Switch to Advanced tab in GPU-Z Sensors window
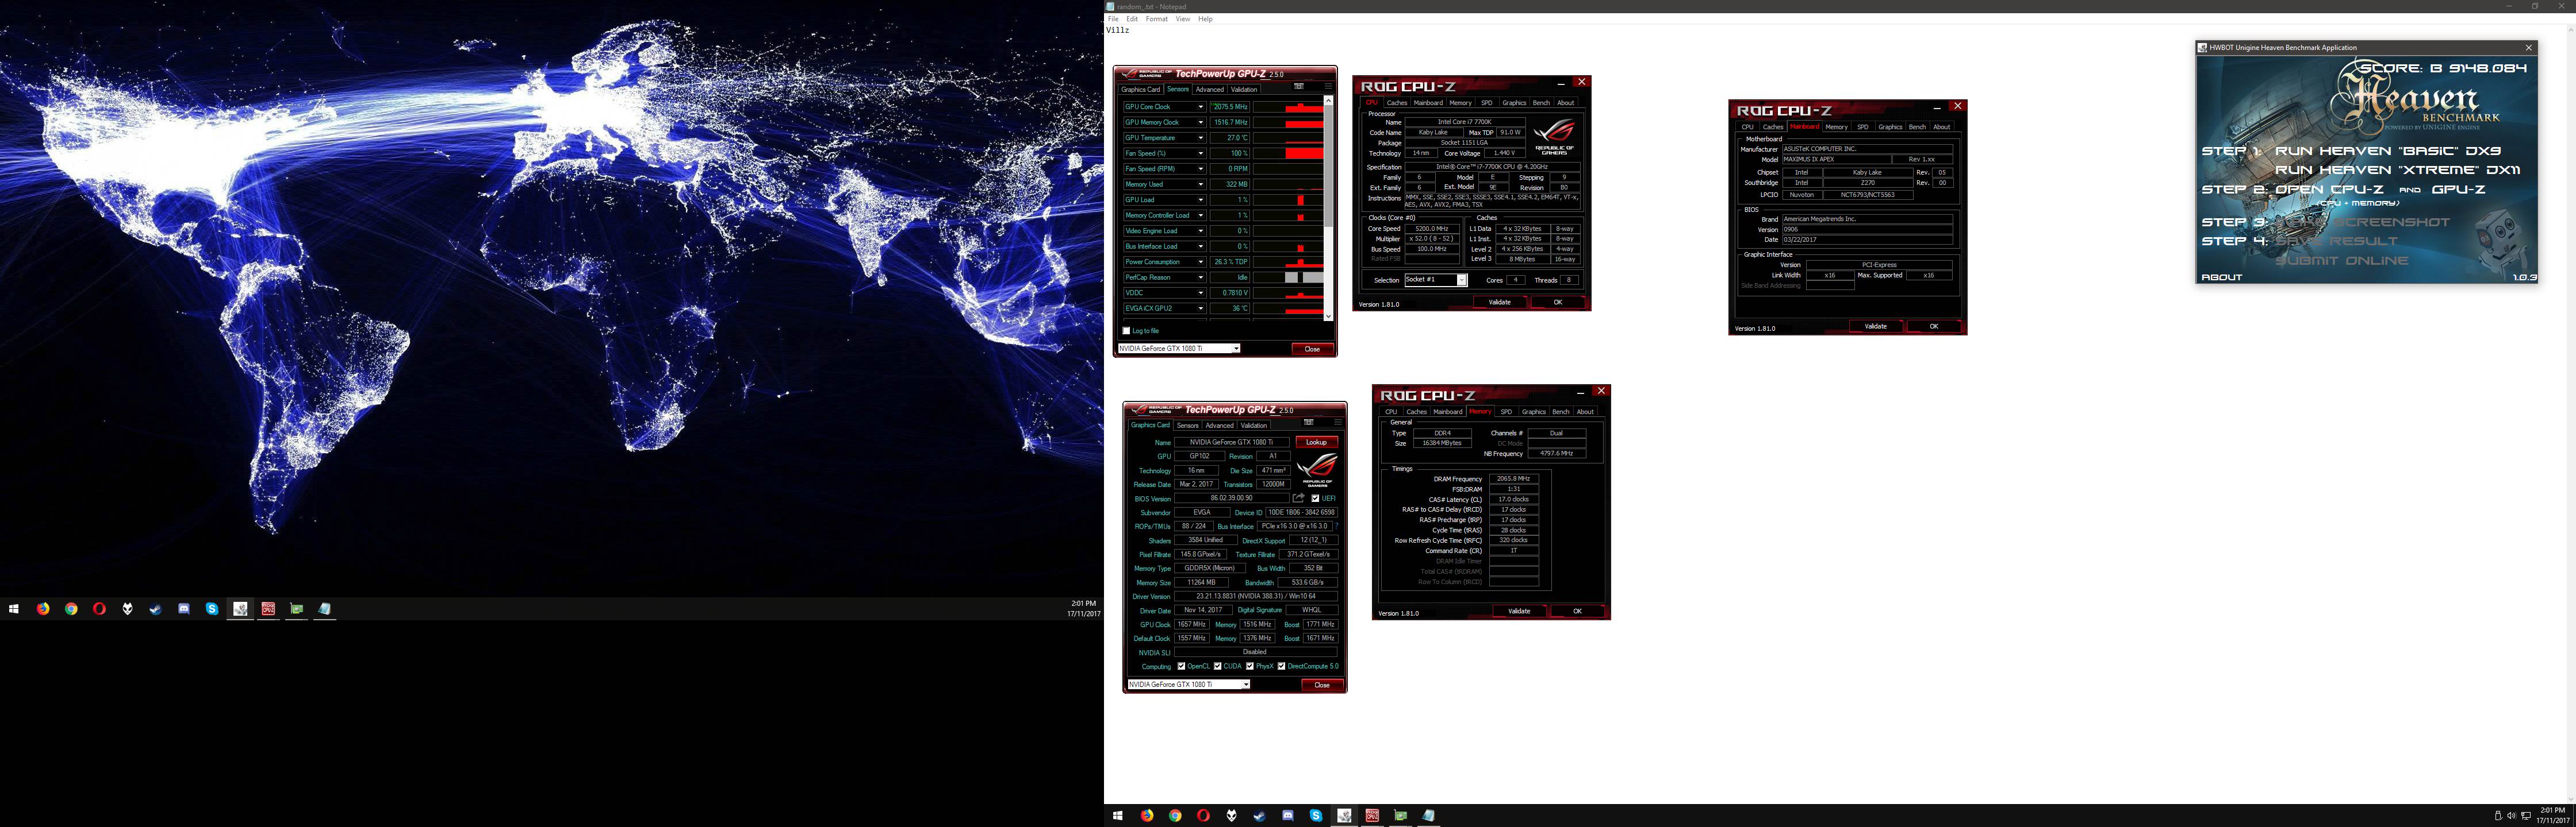The width and height of the screenshot is (2576, 827). [1209, 90]
